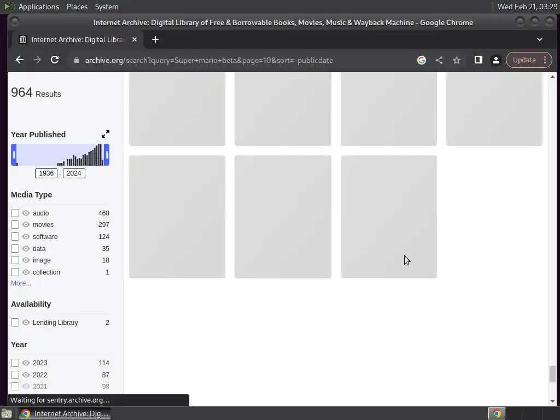Hide data results with eye icon

pyautogui.click(x=26, y=249)
